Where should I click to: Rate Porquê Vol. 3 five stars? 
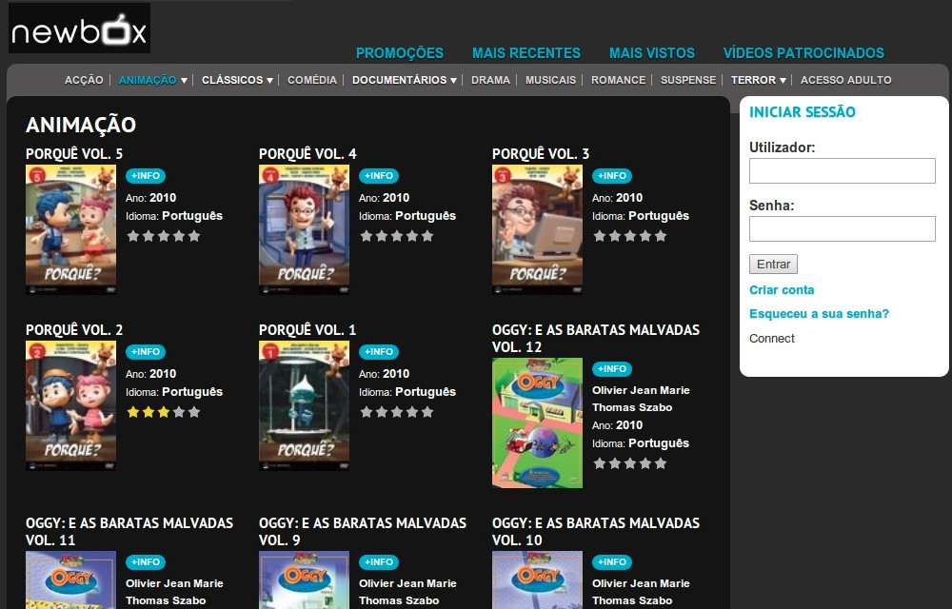[x=660, y=236]
